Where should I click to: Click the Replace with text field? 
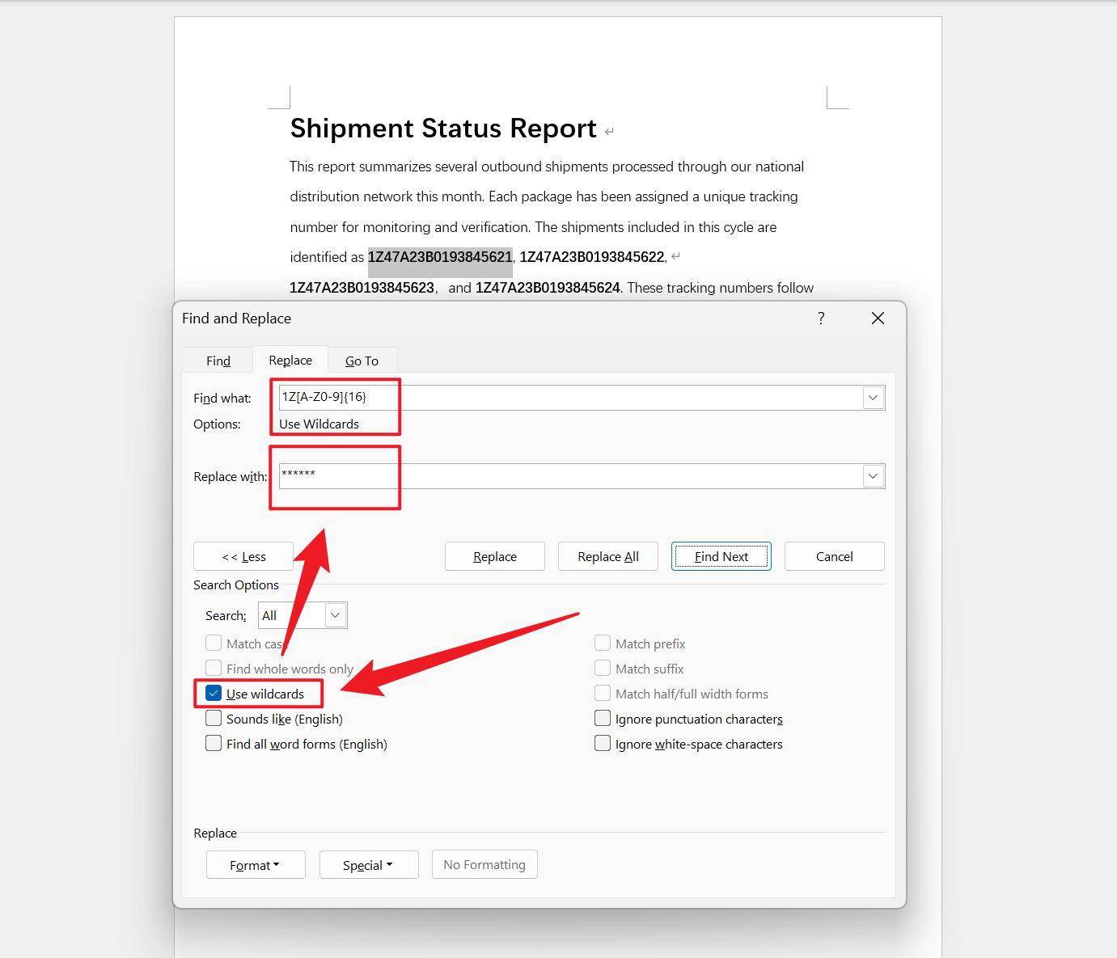[566, 476]
